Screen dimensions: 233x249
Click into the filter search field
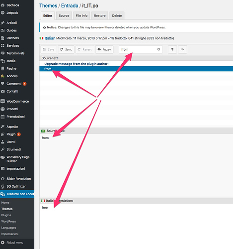(139, 49)
